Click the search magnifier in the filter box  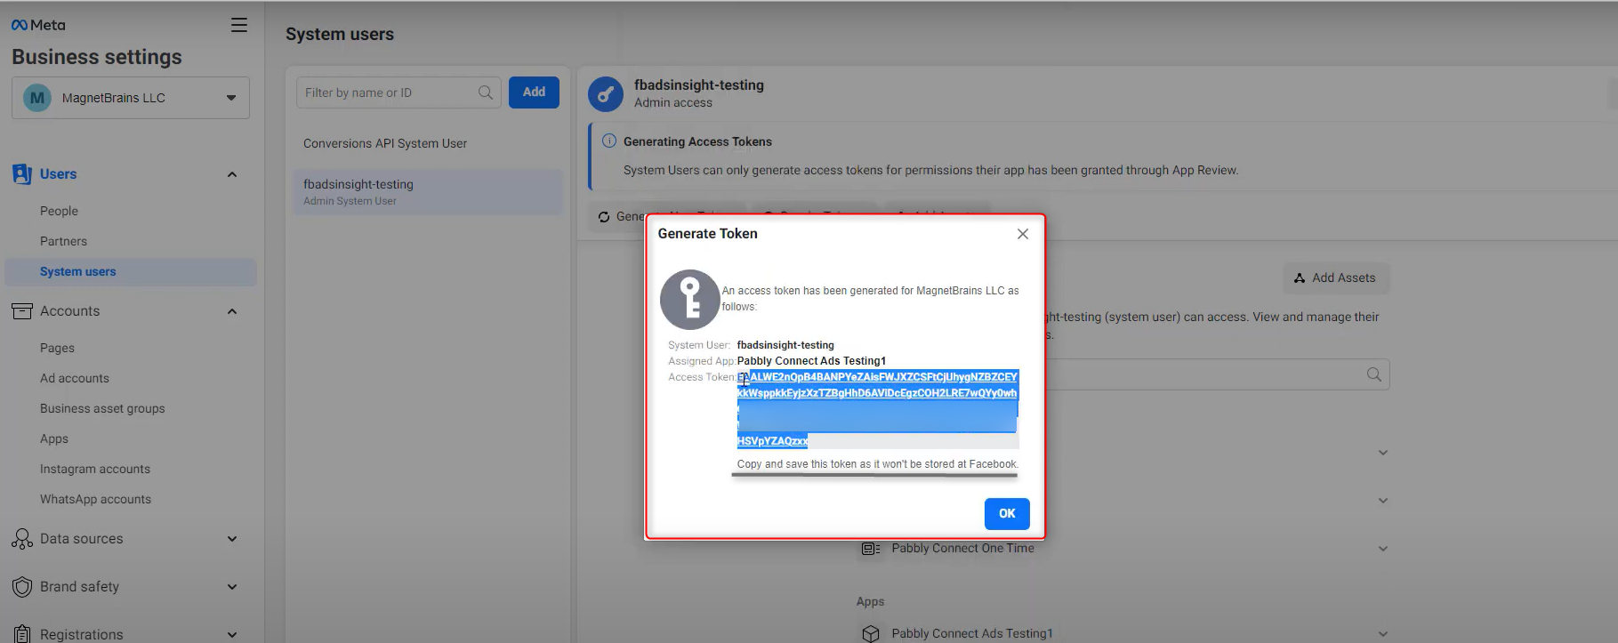(486, 92)
